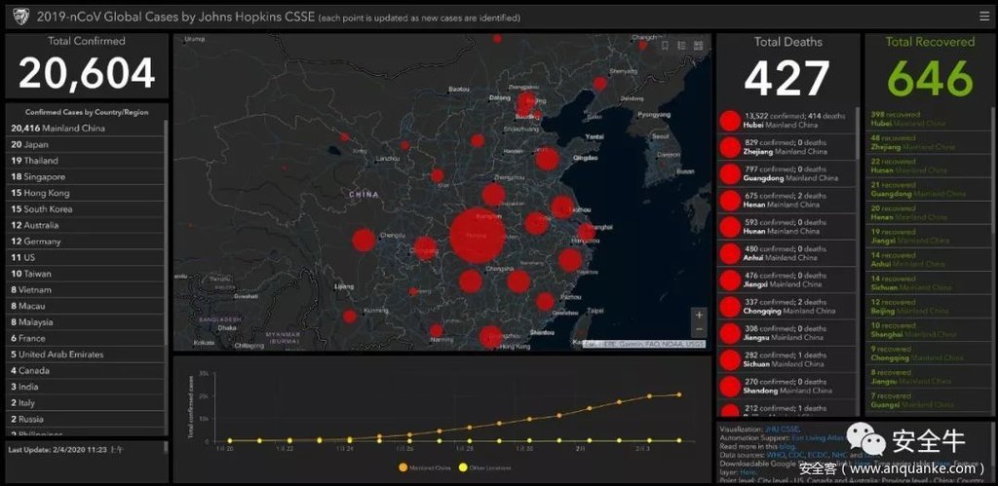Click the last Mainland China chart point
The height and width of the screenshot is (486, 998).
click(679, 394)
